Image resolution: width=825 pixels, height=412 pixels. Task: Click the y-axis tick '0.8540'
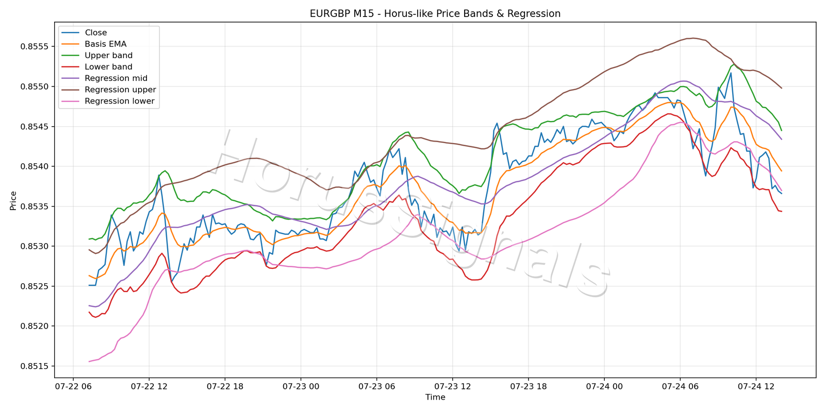click(x=34, y=166)
